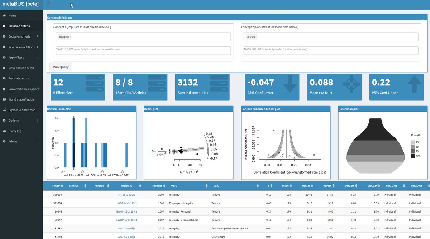The image size is (430, 239).
Task: Open Meta-analytic detail in sidebar
Action: pos(21,68)
